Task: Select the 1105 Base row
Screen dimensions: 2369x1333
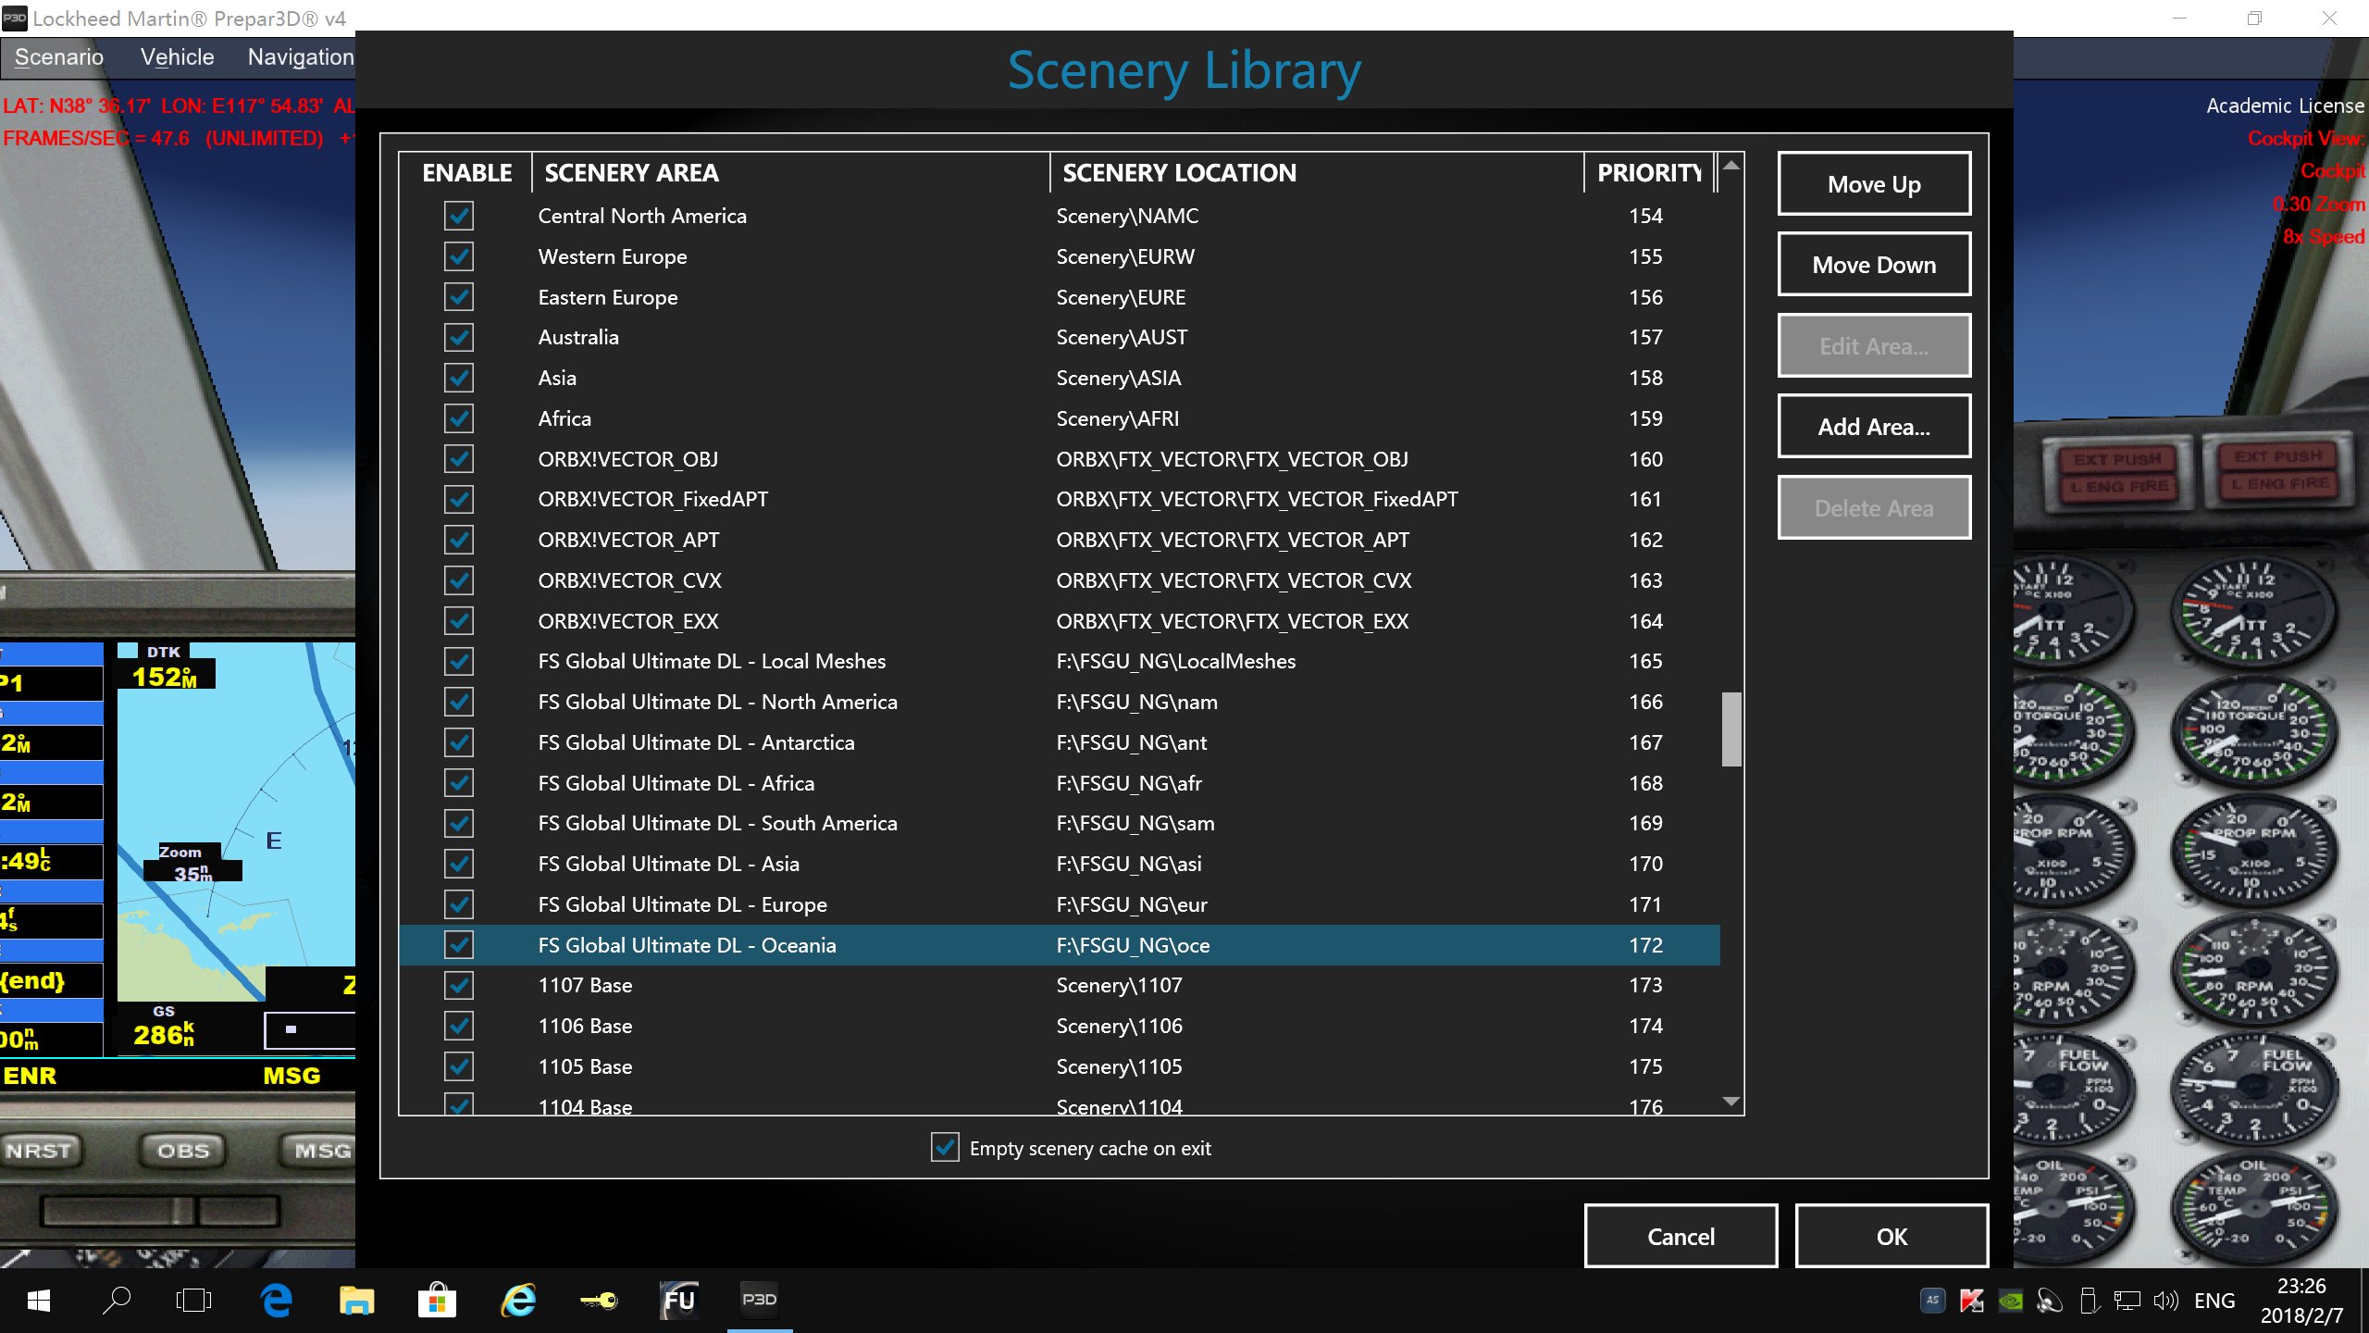Action: (x=1060, y=1066)
